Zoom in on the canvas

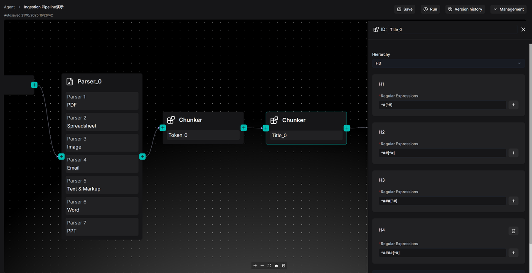click(255, 266)
